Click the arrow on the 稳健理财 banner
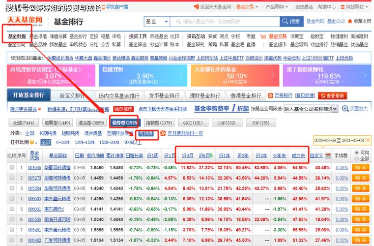This screenshot has height=246, width=374. coord(181,75)
